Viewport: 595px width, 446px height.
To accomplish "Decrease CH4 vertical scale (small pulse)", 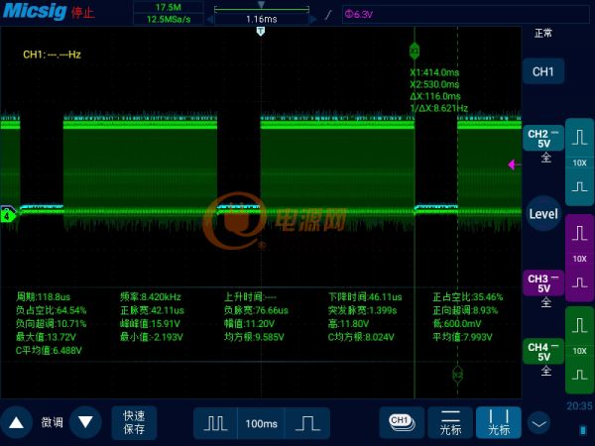I will (580, 376).
